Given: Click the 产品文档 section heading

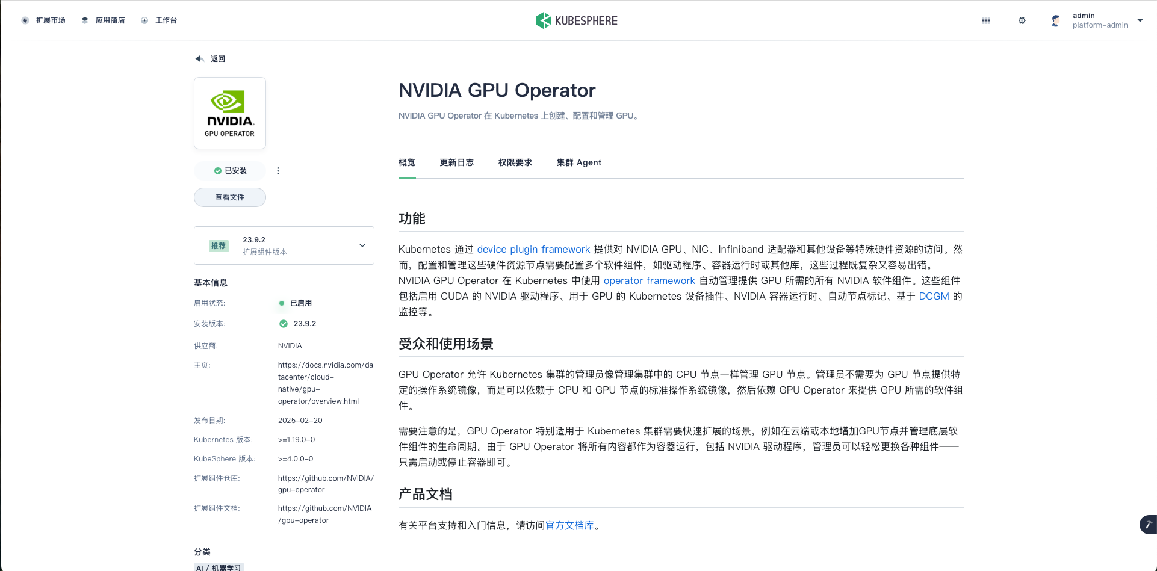Looking at the screenshot, I should 426,494.
